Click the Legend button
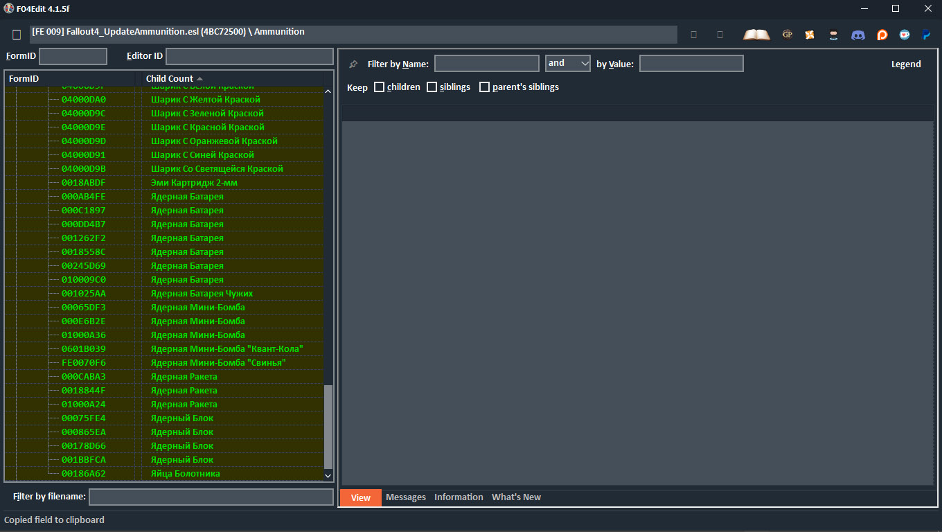 pyautogui.click(x=906, y=64)
